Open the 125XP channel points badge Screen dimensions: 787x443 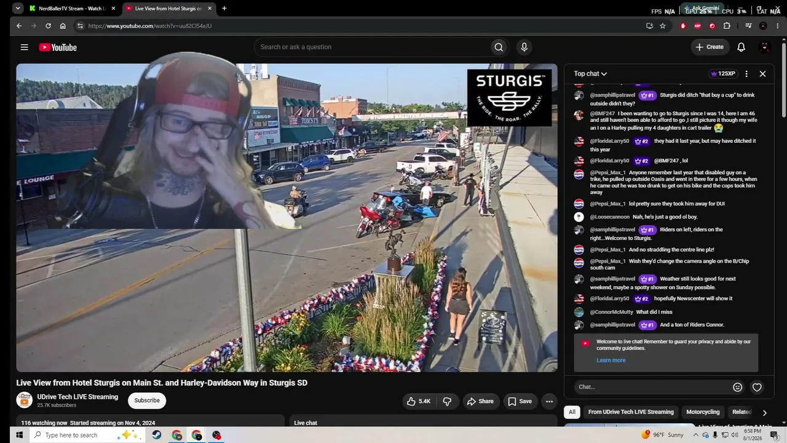coord(723,74)
